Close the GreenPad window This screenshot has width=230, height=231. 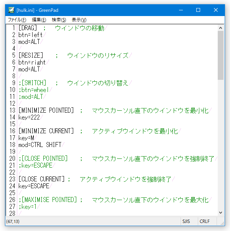coord(216,10)
